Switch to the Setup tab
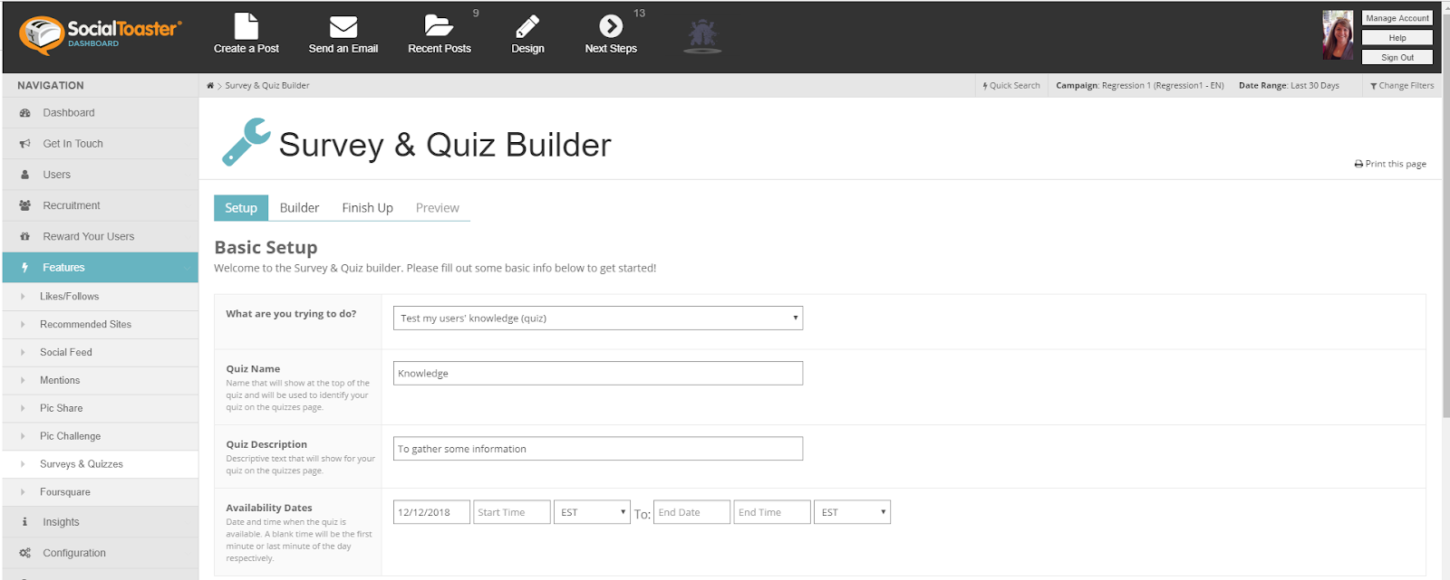 [x=241, y=208]
